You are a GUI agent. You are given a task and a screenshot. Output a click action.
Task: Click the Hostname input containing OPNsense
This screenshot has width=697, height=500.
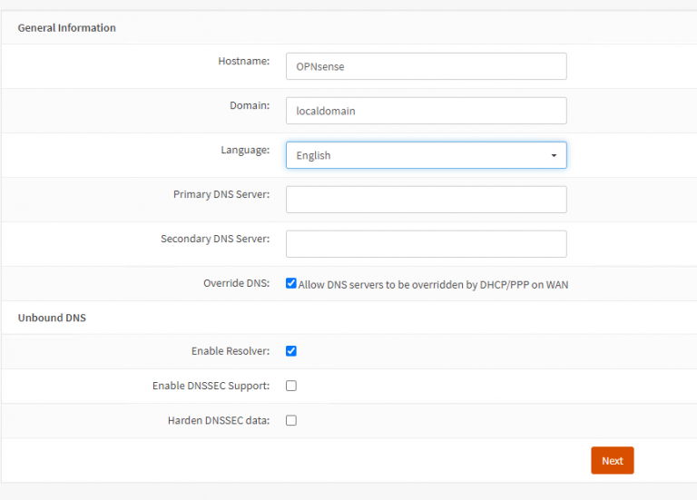426,66
